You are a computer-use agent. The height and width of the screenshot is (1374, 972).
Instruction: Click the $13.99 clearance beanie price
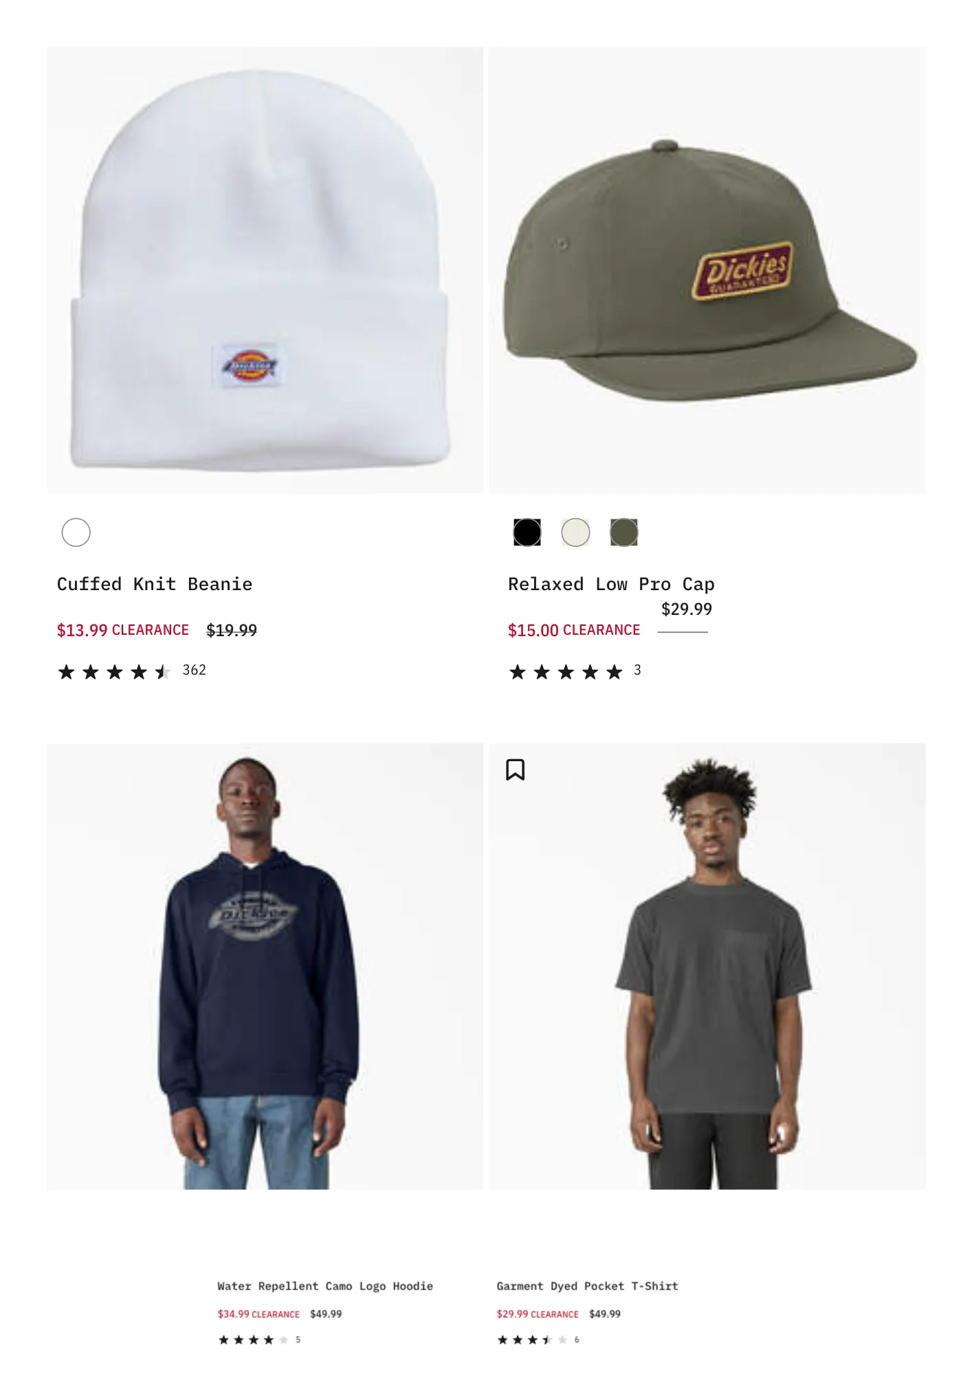click(x=123, y=630)
